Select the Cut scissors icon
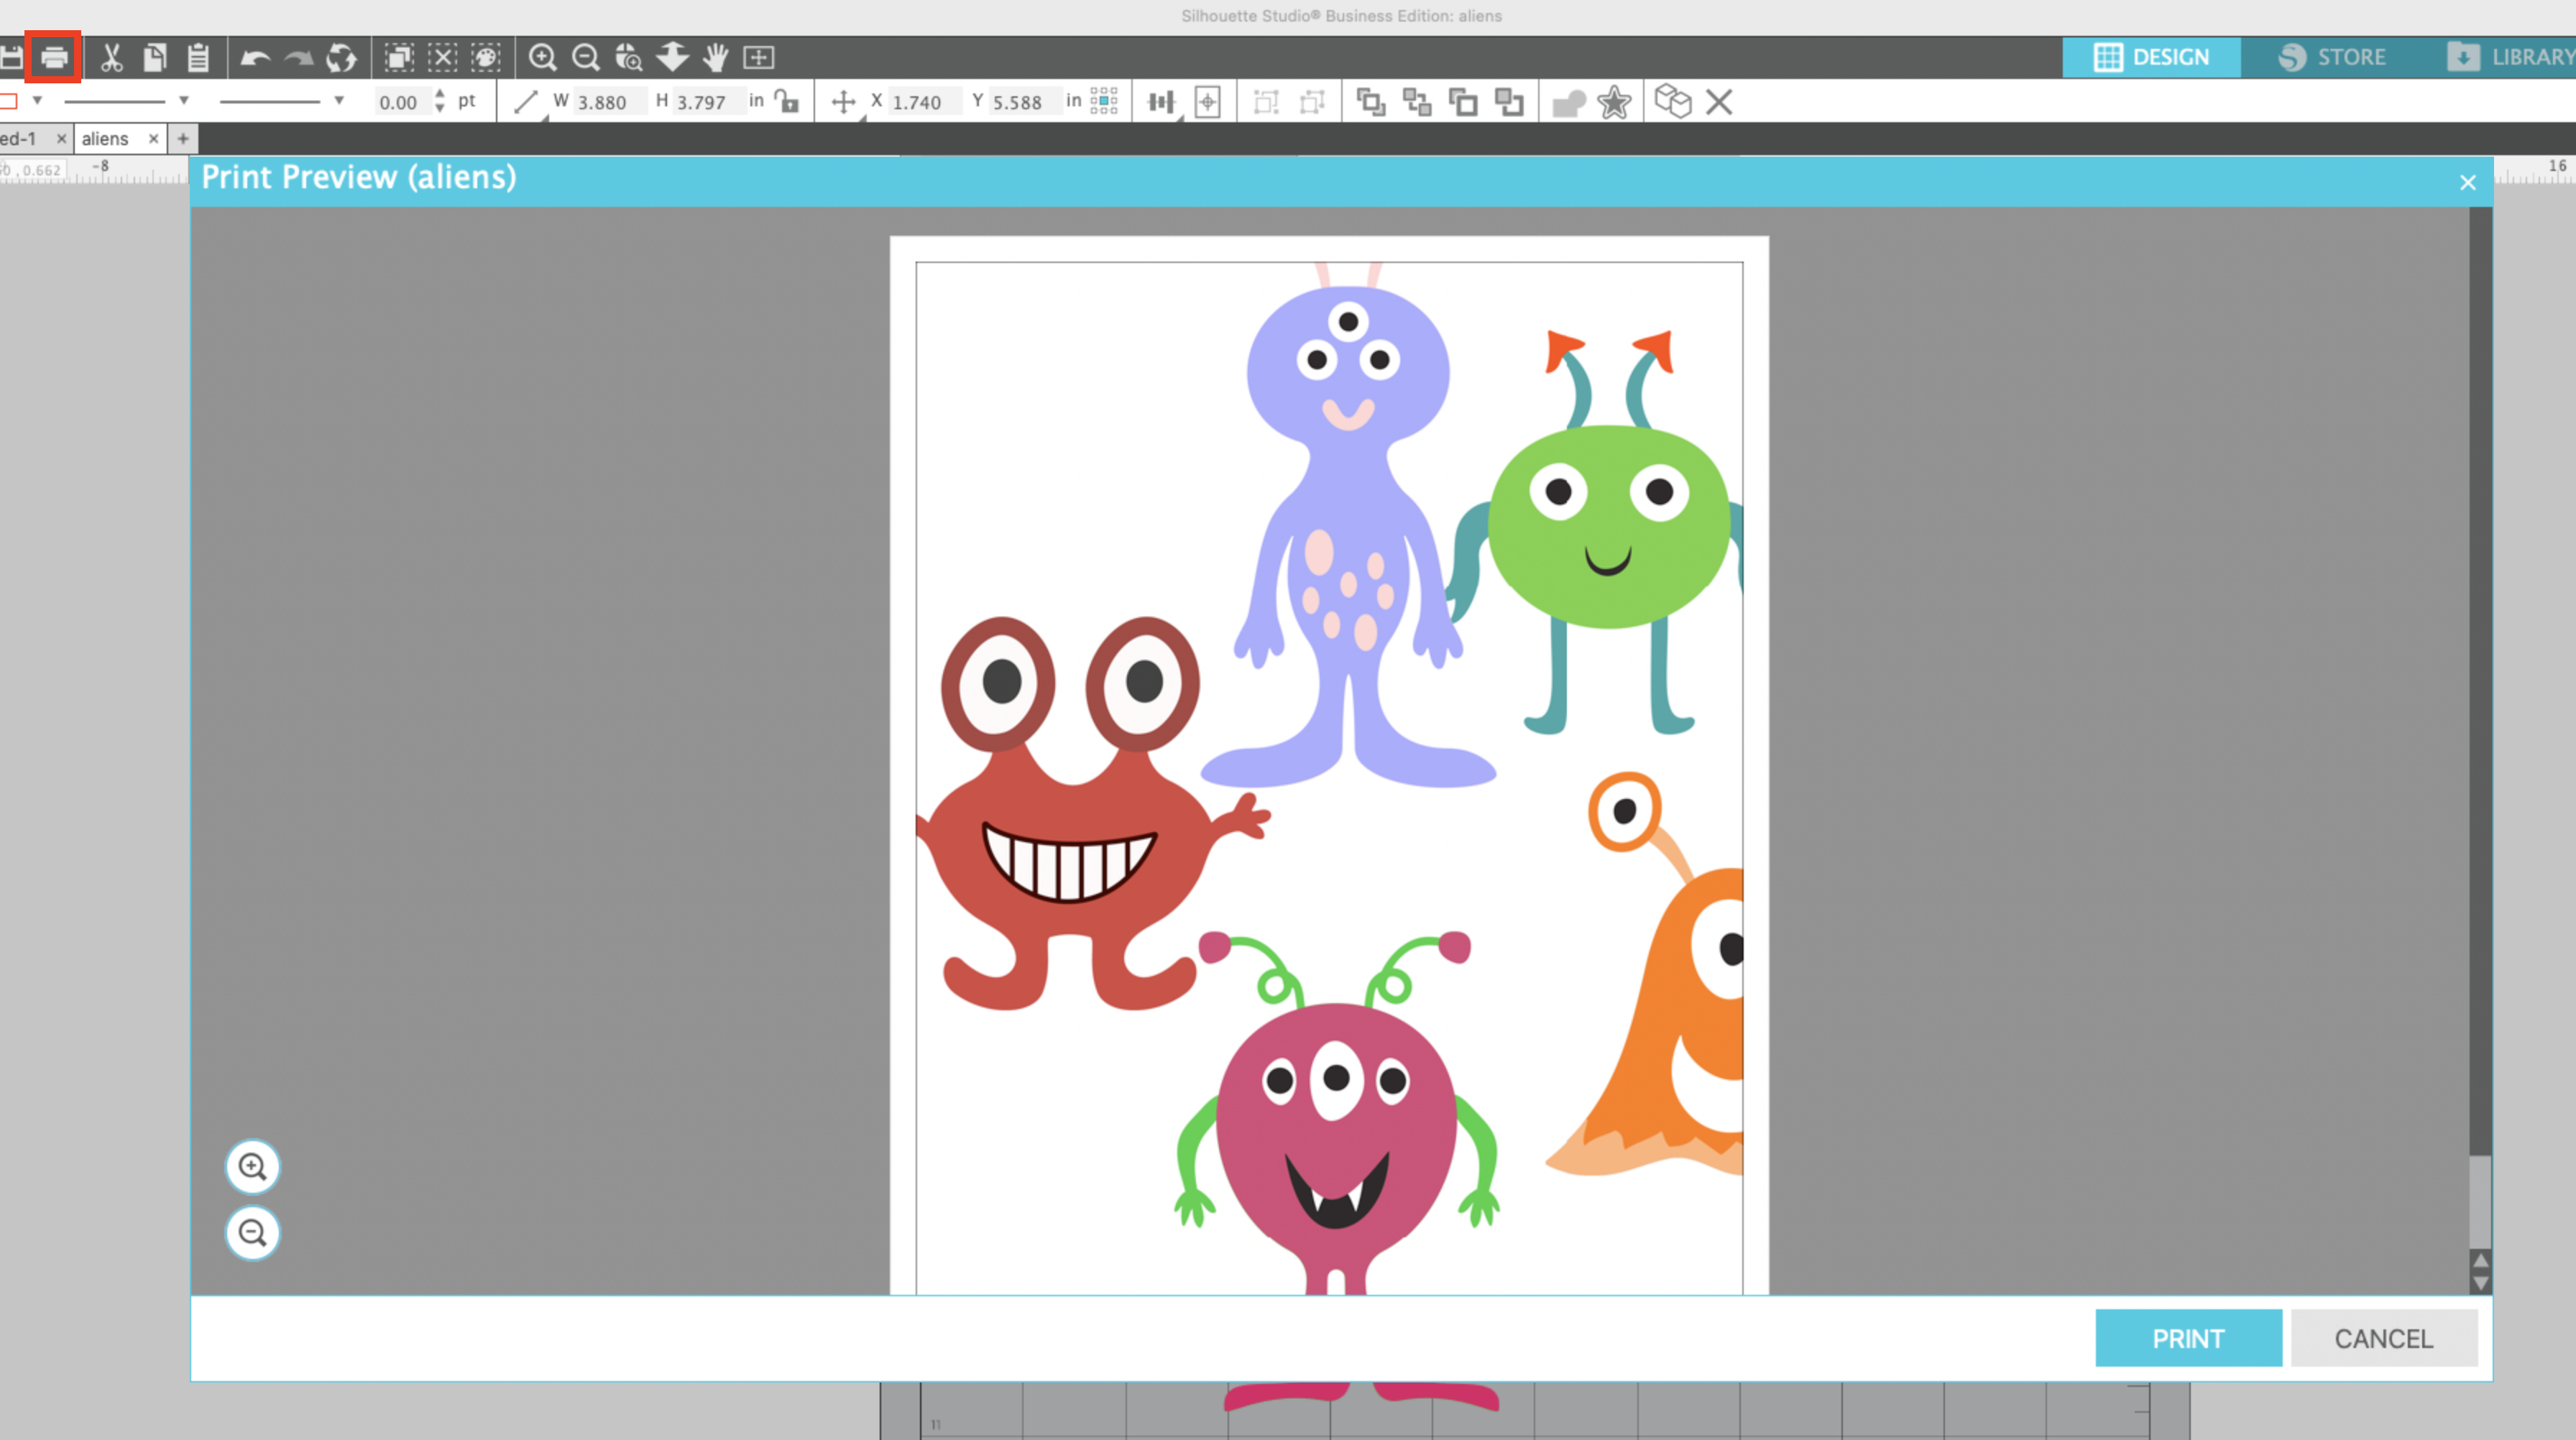2576x1440 pixels. click(x=112, y=57)
